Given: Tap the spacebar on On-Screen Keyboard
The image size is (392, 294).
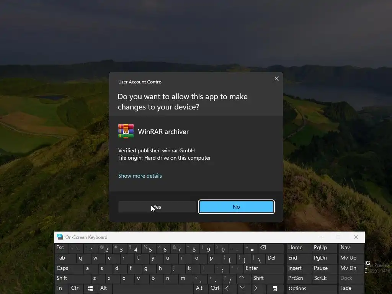Looking at the screenshot, I should pos(153,289).
